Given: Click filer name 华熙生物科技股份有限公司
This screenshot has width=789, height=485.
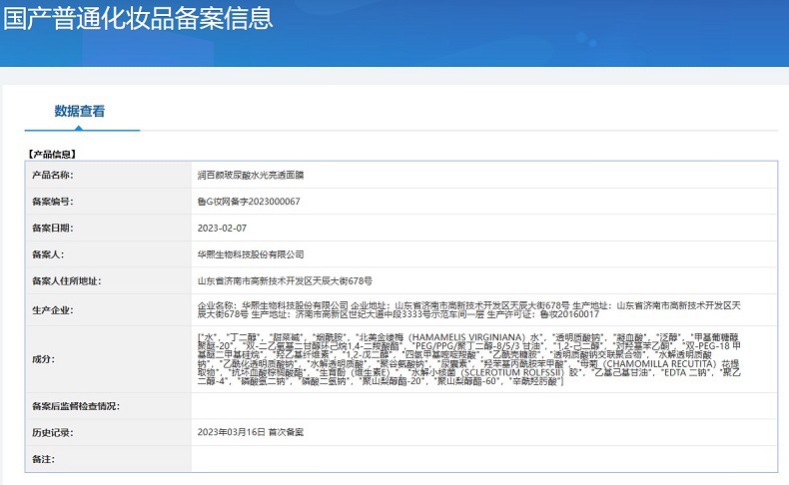Looking at the screenshot, I should point(251,255).
